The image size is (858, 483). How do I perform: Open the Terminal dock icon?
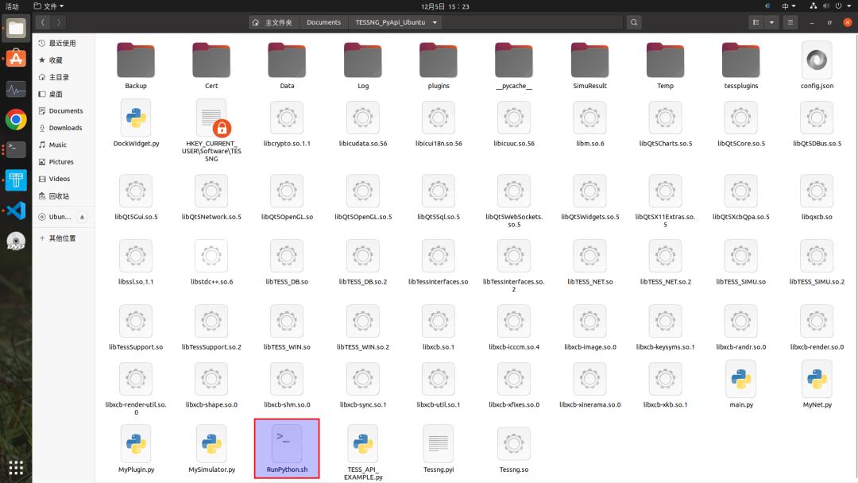coord(16,149)
